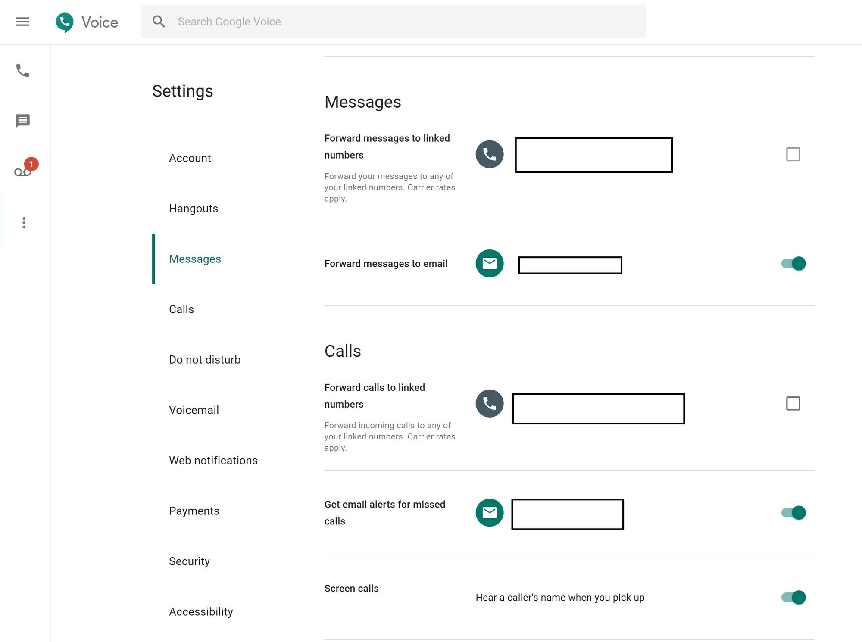Toggle Get email alerts for missed calls

tap(793, 512)
